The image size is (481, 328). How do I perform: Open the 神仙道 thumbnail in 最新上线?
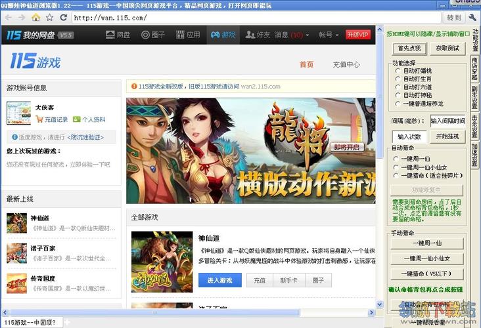[16, 223]
